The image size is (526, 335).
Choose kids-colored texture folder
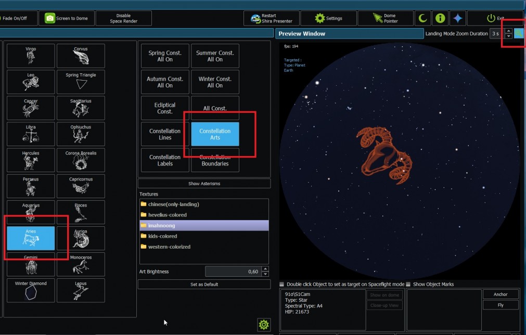[x=204, y=236]
